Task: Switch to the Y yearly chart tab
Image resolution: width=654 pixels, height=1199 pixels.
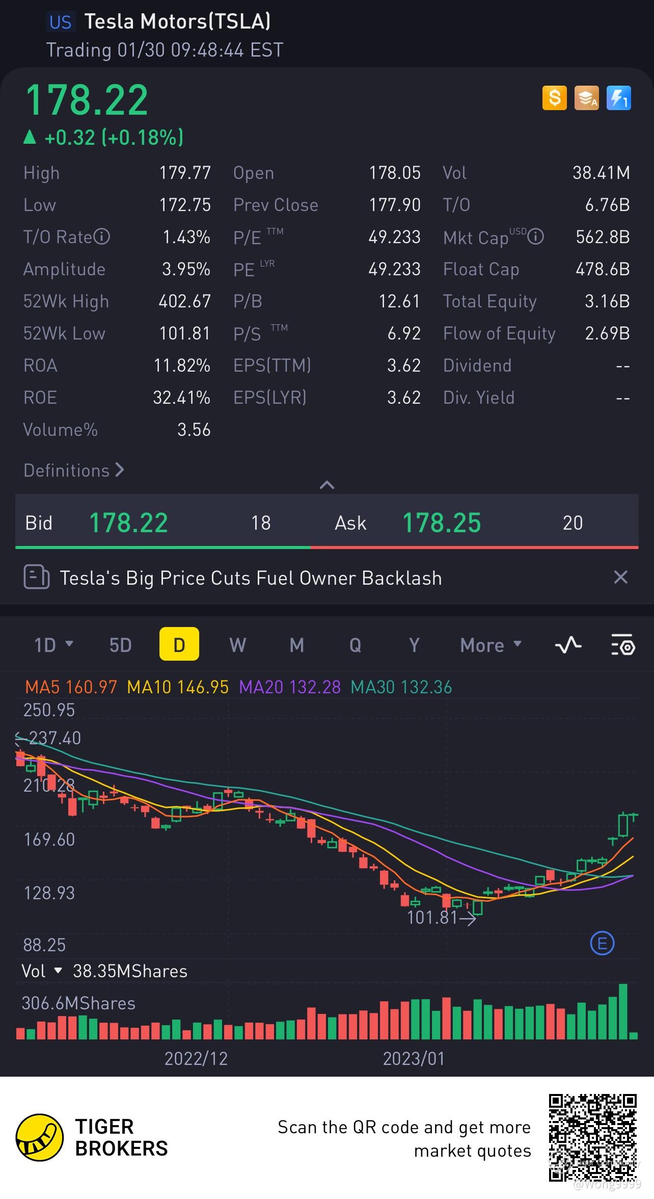Action: (x=414, y=645)
